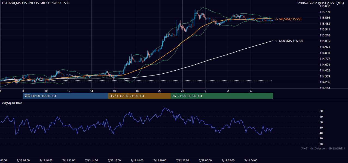
Task: Select the 40 SMA 115.558 label
Action: coord(288,19)
